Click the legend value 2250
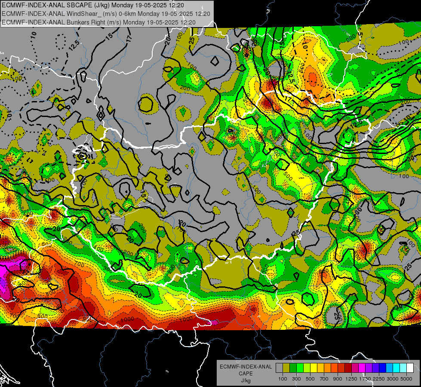The height and width of the screenshot is (387, 421). coord(379,379)
